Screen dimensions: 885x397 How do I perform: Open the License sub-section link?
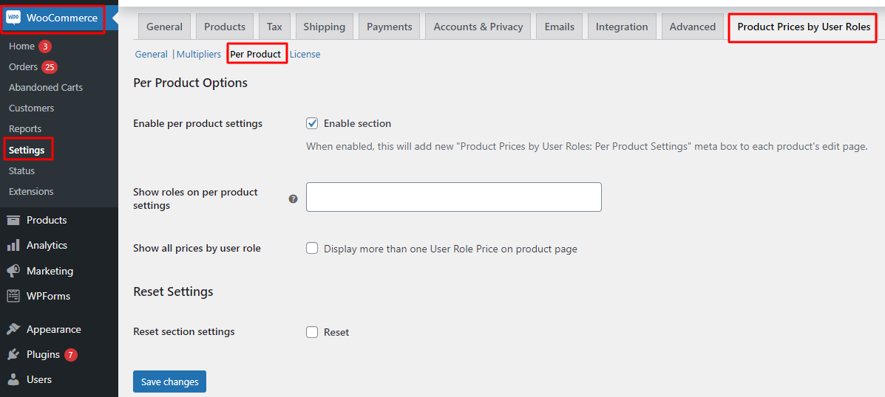[305, 55]
